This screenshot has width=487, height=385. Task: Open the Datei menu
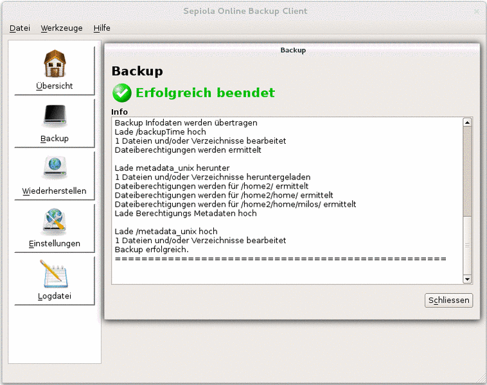click(20, 28)
